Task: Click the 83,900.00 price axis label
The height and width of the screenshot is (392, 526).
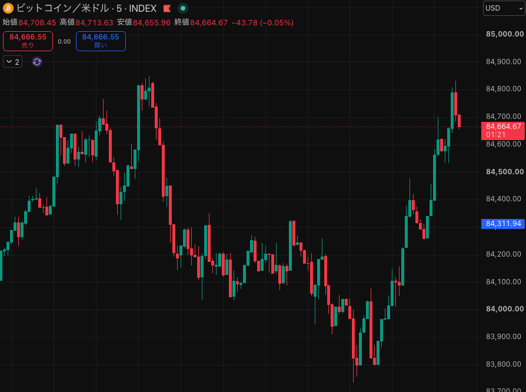Action: [x=504, y=336]
